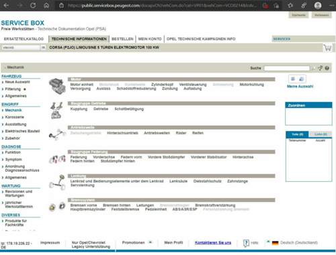336x255 pixels.
Task: Click the Baugruppe Federung suspension picture
Action: coord(57,159)
